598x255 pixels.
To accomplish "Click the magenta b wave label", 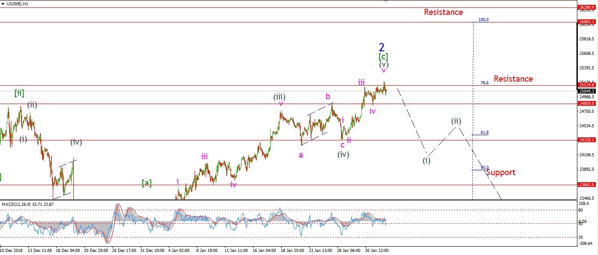I will [x=328, y=96].
